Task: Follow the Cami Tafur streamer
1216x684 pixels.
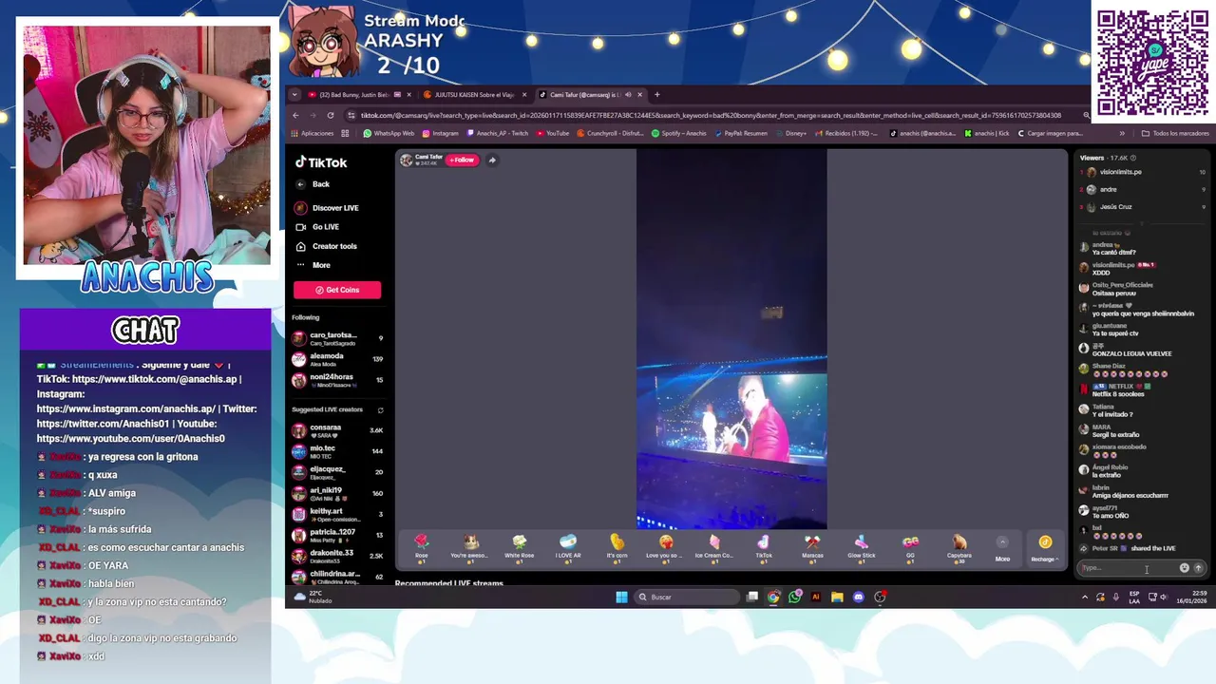Action: 462,161
